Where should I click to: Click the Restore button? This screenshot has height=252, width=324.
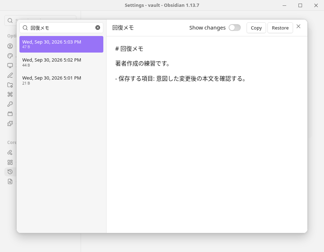(x=280, y=28)
